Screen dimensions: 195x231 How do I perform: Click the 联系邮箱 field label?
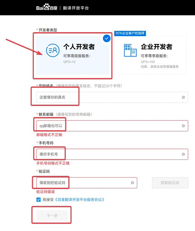coord(46,114)
